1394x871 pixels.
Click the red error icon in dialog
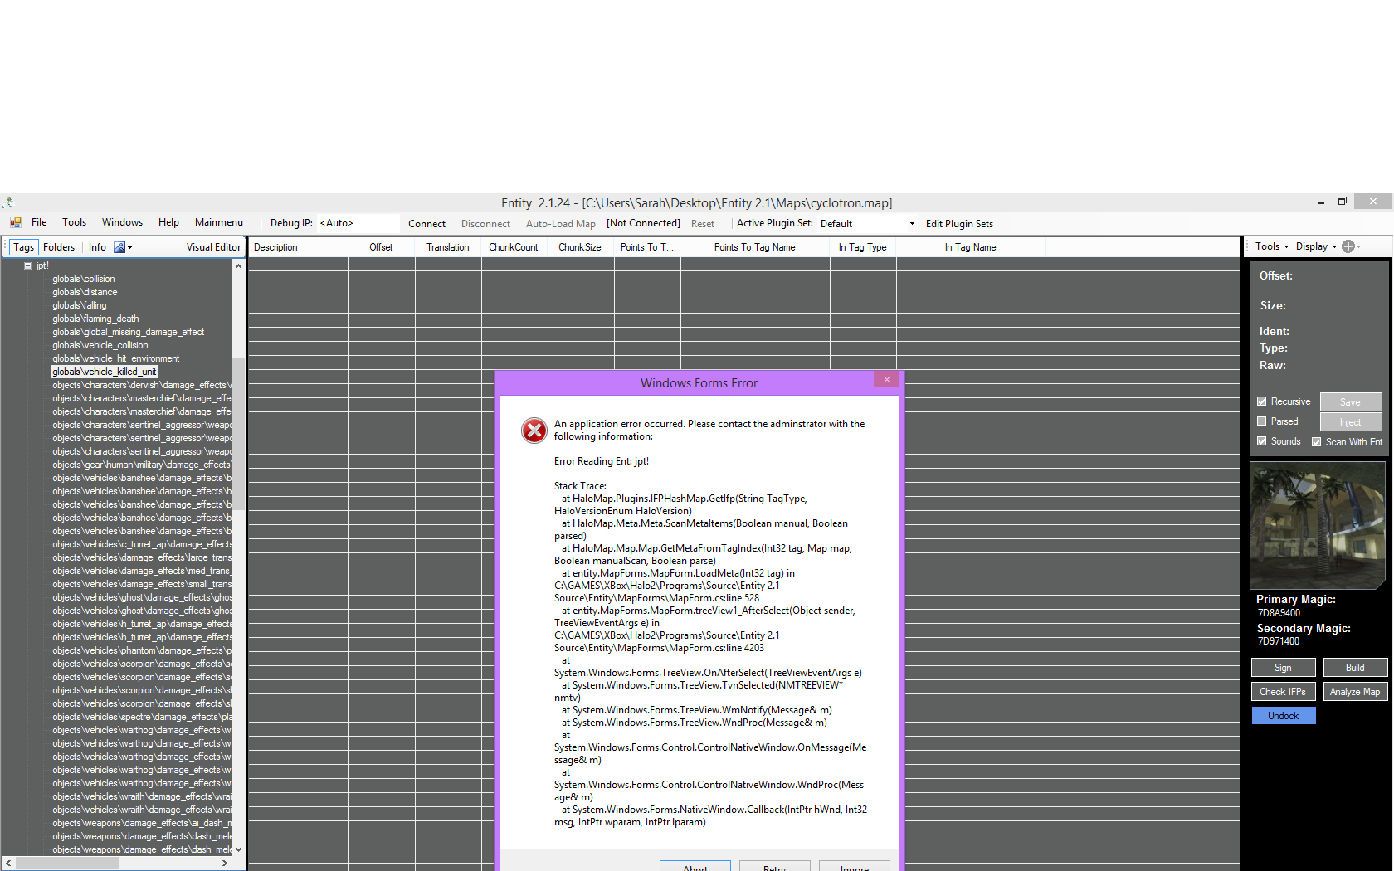click(534, 430)
